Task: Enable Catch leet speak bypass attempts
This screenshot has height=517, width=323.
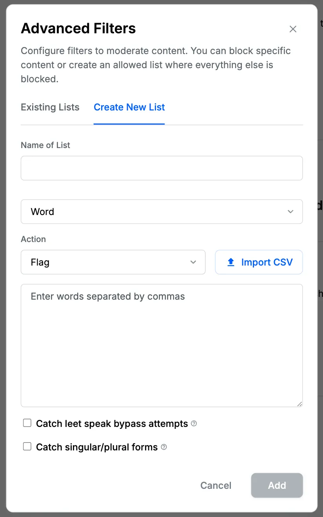Action: pyautogui.click(x=27, y=423)
